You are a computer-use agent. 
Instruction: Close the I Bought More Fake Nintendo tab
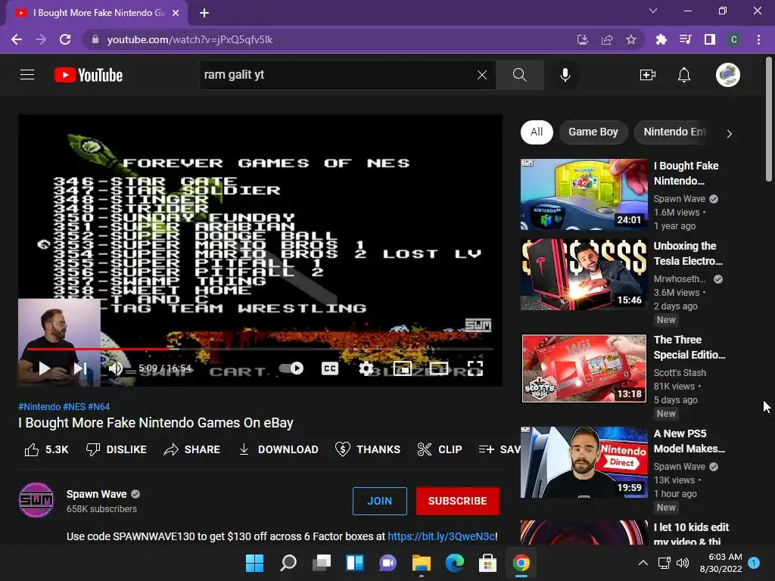tap(176, 13)
